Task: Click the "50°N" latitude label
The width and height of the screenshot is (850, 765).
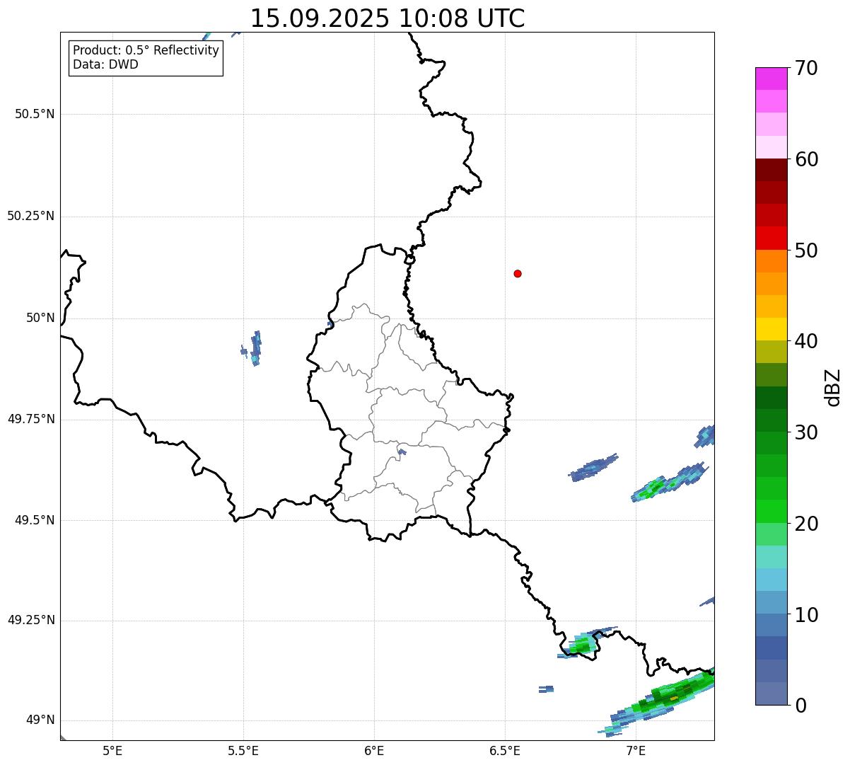Action: click(x=40, y=318)
